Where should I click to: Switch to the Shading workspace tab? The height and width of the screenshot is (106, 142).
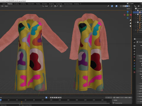pos(38,4)
